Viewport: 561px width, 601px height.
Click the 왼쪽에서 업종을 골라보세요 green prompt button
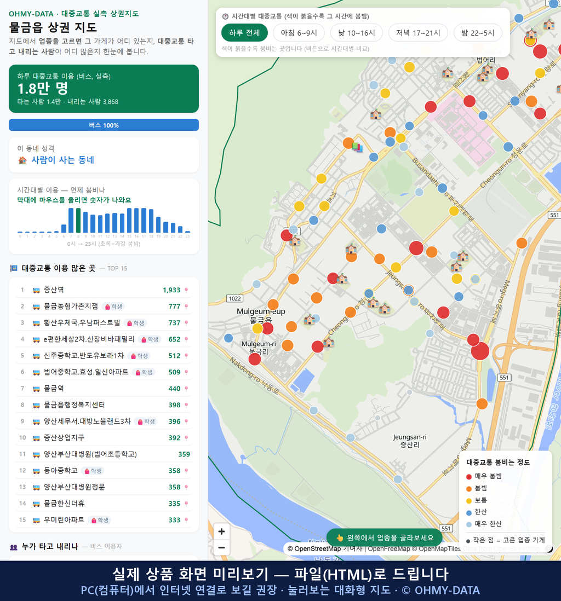tap(384, 538)
